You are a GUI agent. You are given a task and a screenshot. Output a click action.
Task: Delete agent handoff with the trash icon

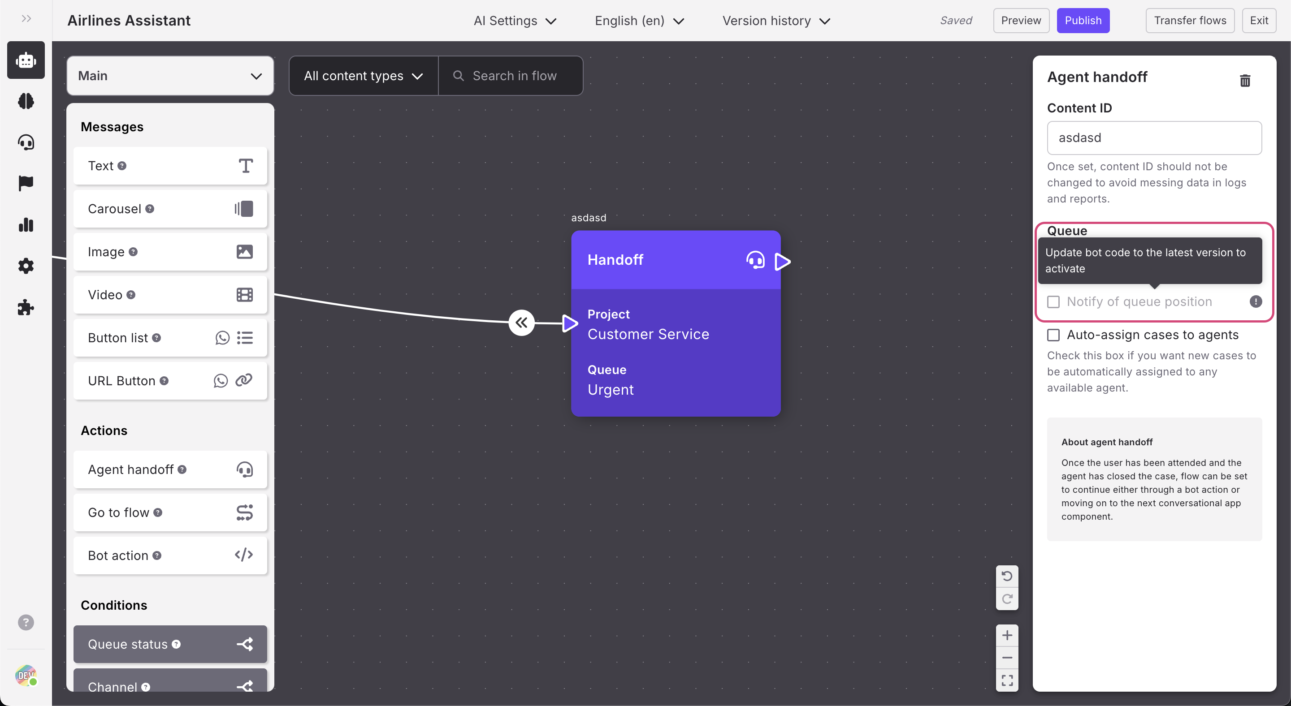click(x=1244, y=80)
